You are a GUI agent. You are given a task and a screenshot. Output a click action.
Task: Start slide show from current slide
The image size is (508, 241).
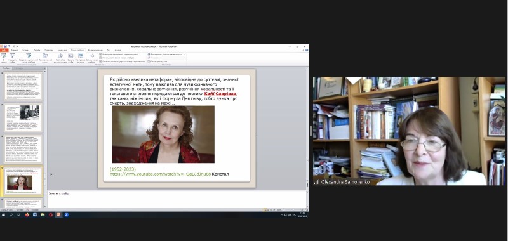pos(12,58)
